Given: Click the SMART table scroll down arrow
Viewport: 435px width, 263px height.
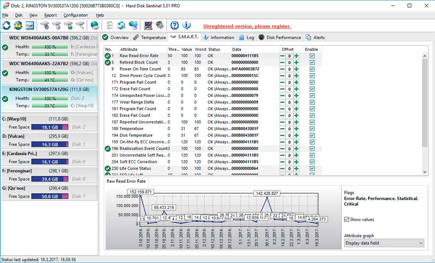Looking at the screenshot, I should coord(425,172).
